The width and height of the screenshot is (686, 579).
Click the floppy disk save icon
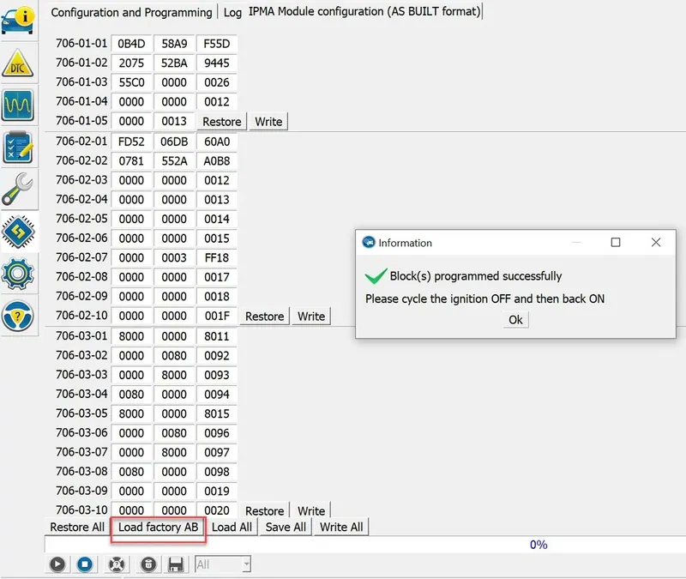coord(176,564)
